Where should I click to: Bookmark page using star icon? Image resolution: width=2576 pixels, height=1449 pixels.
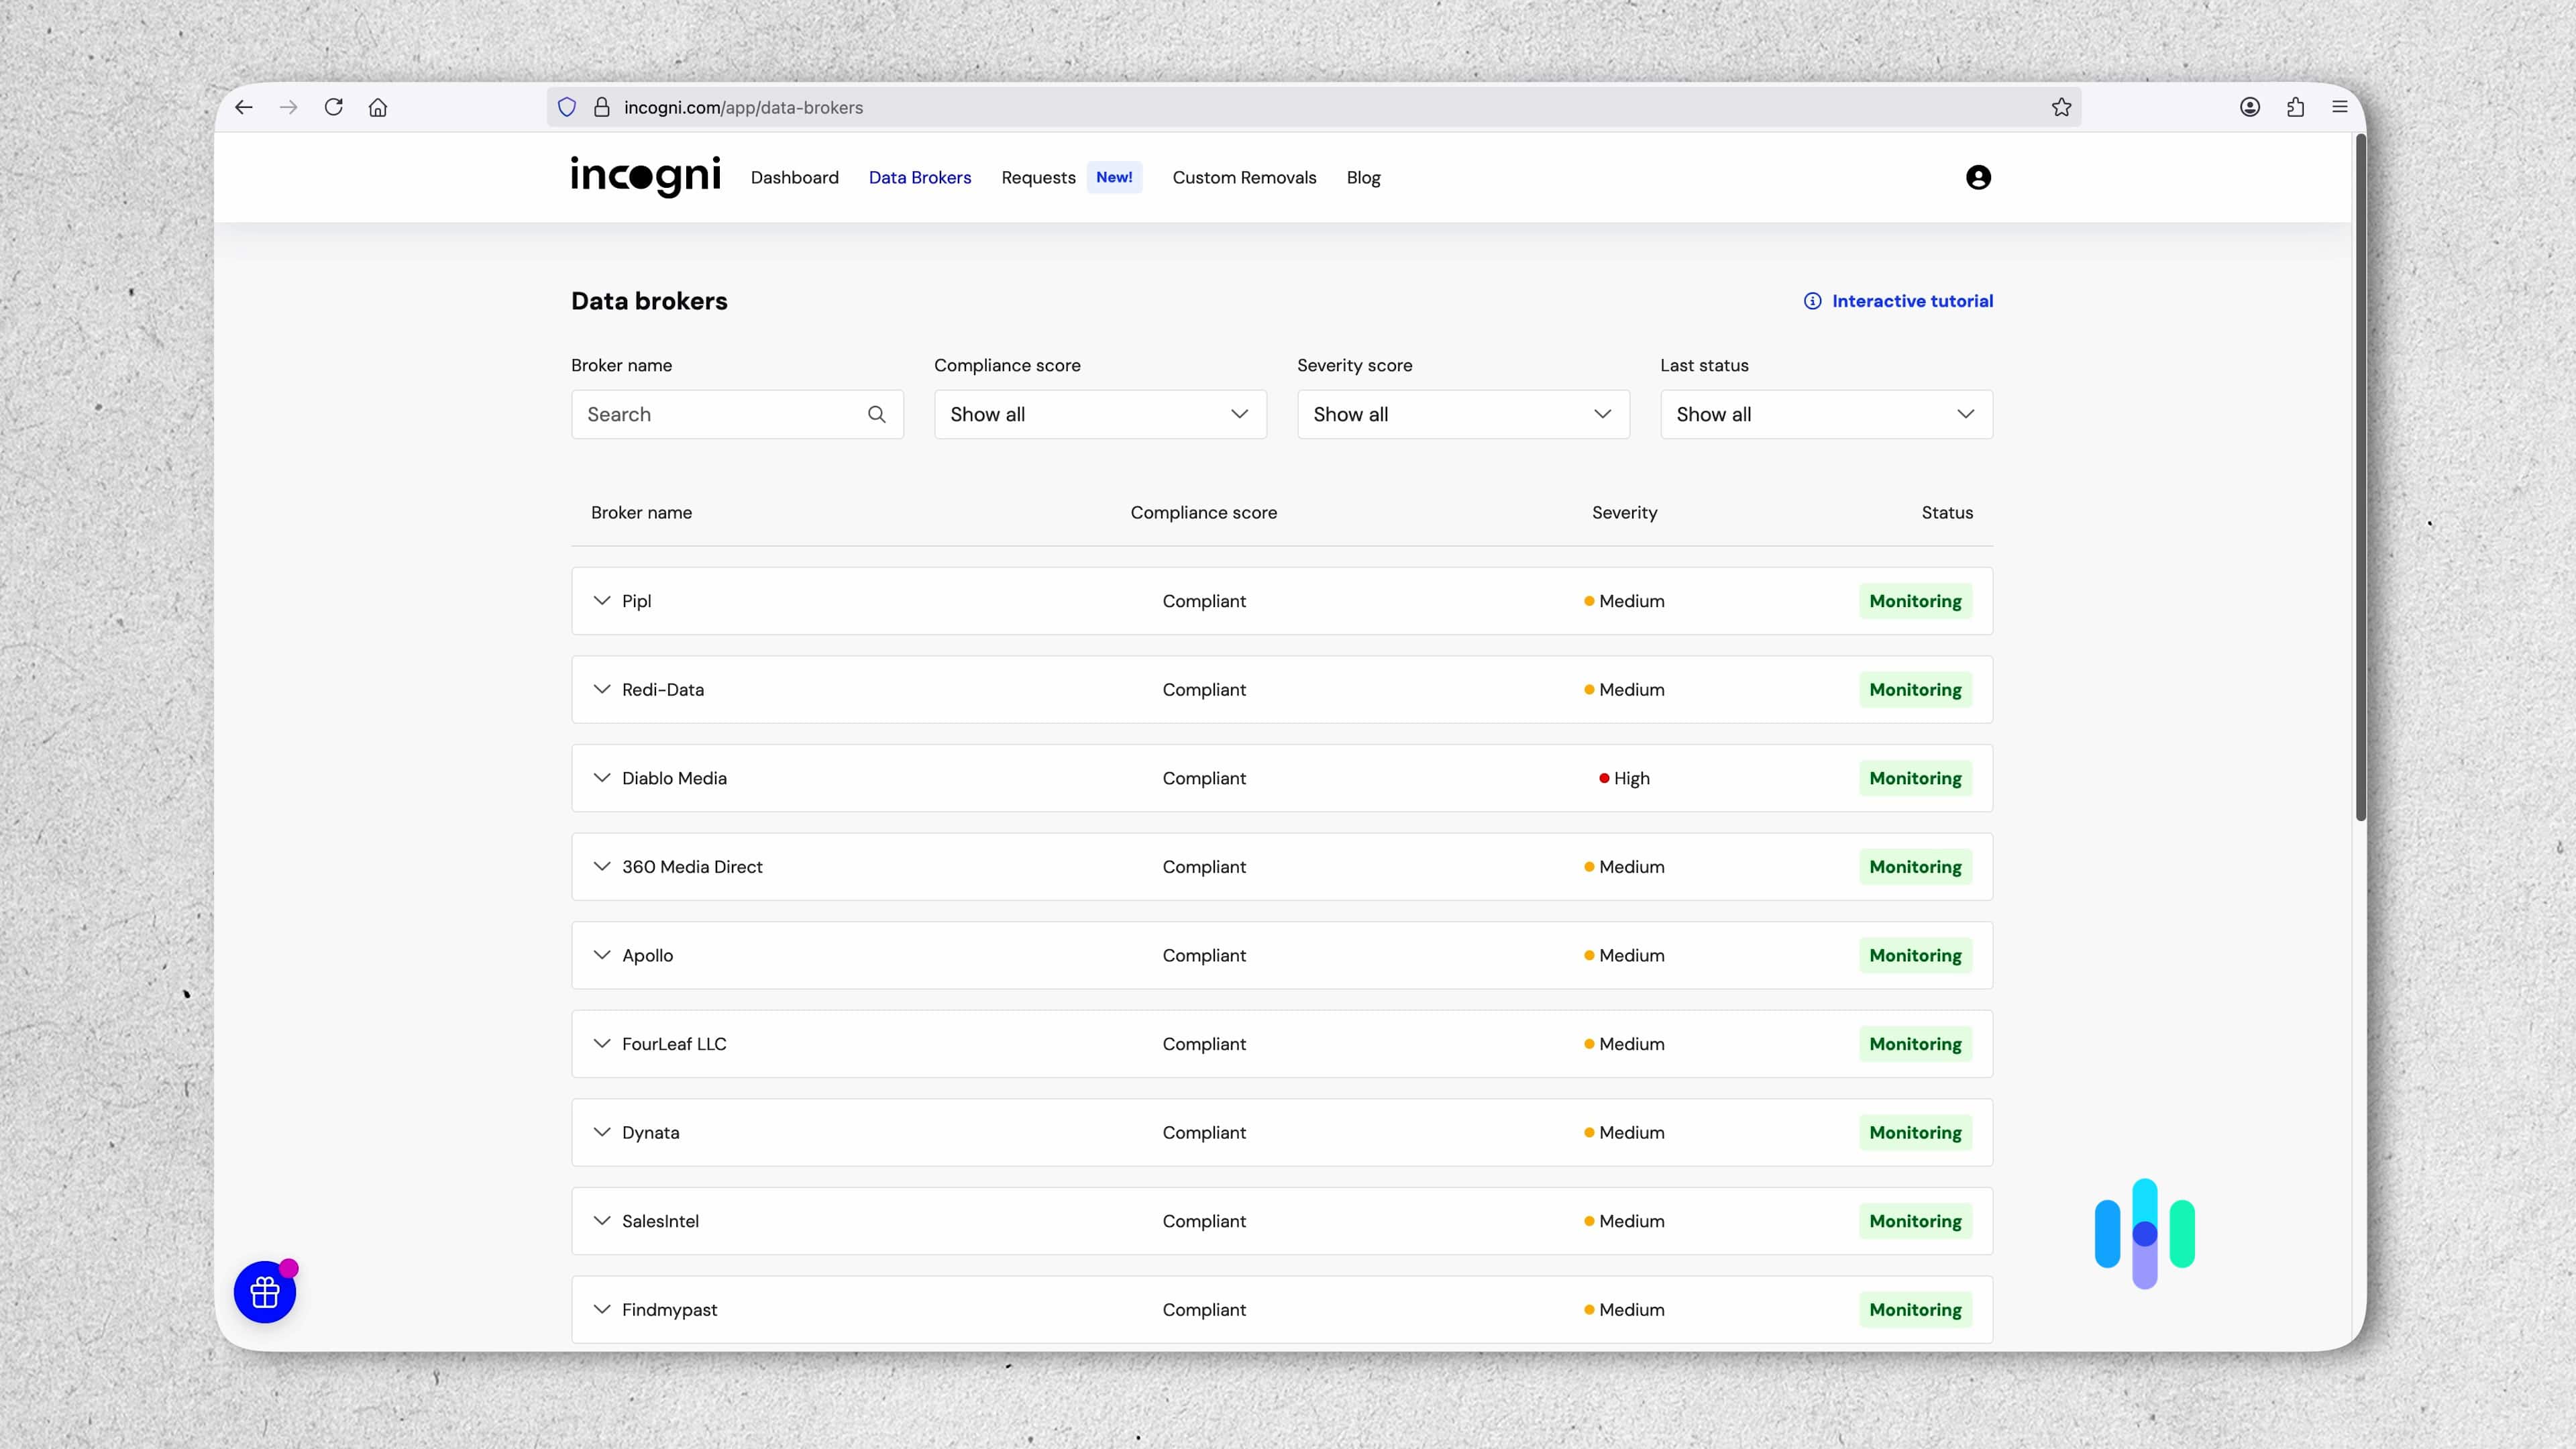pyautogui.click(x=2061, y=107)
